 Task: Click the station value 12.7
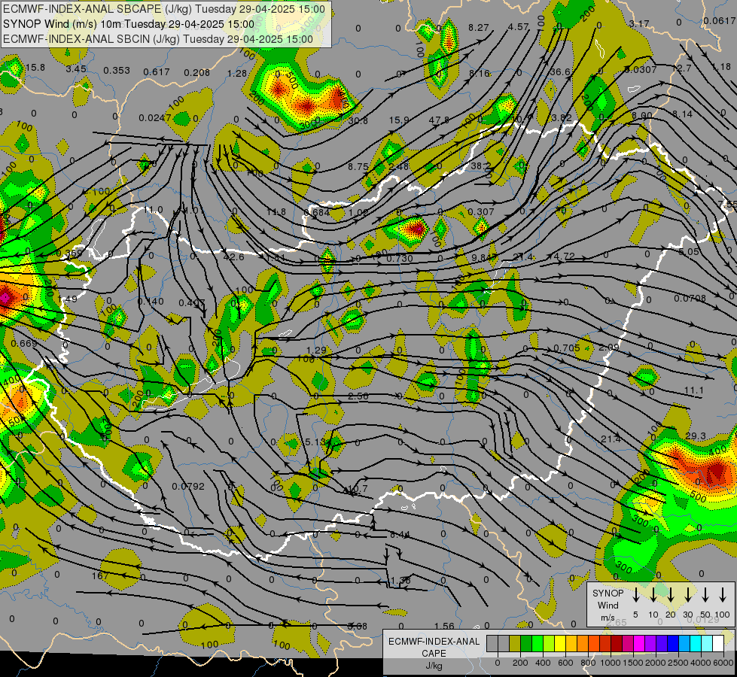[681, 68]
